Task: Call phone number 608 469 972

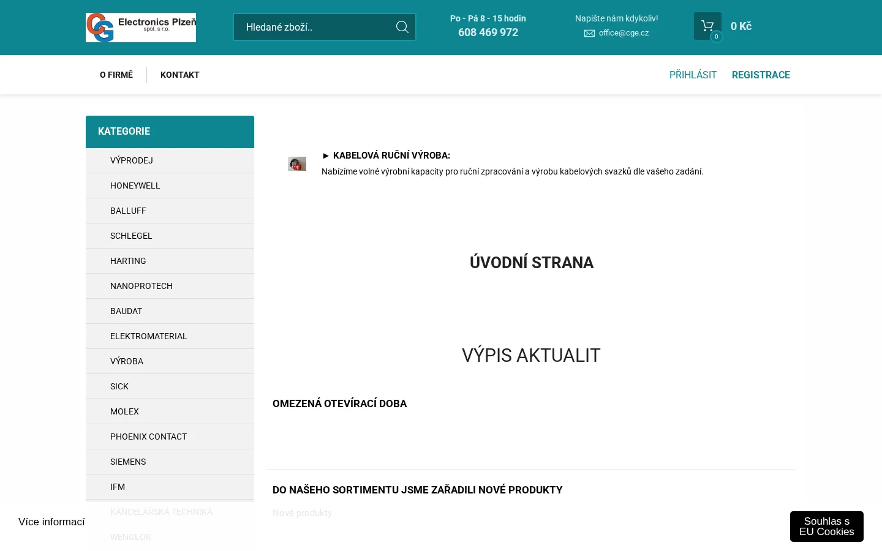Action: coord(488,32)
